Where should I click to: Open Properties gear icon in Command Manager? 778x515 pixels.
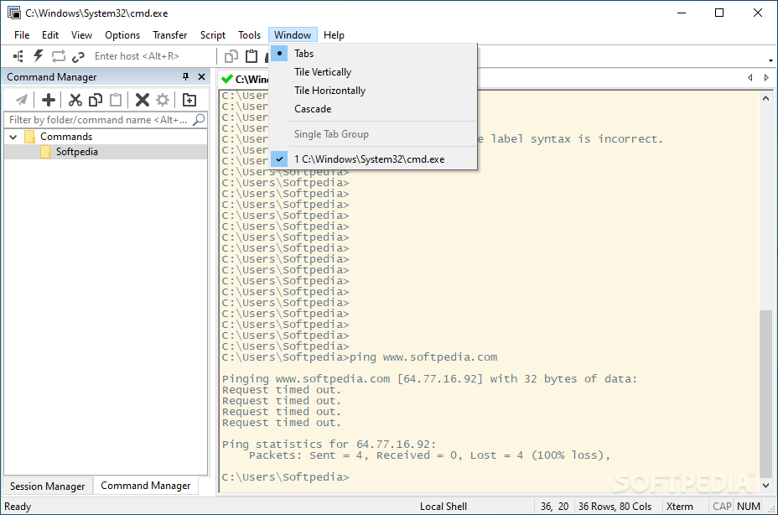point(163,100)
